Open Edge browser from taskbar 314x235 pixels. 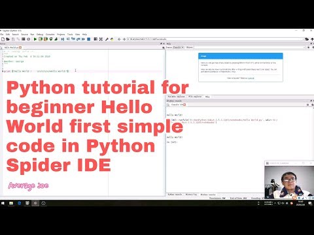click(x=19, y=203)
